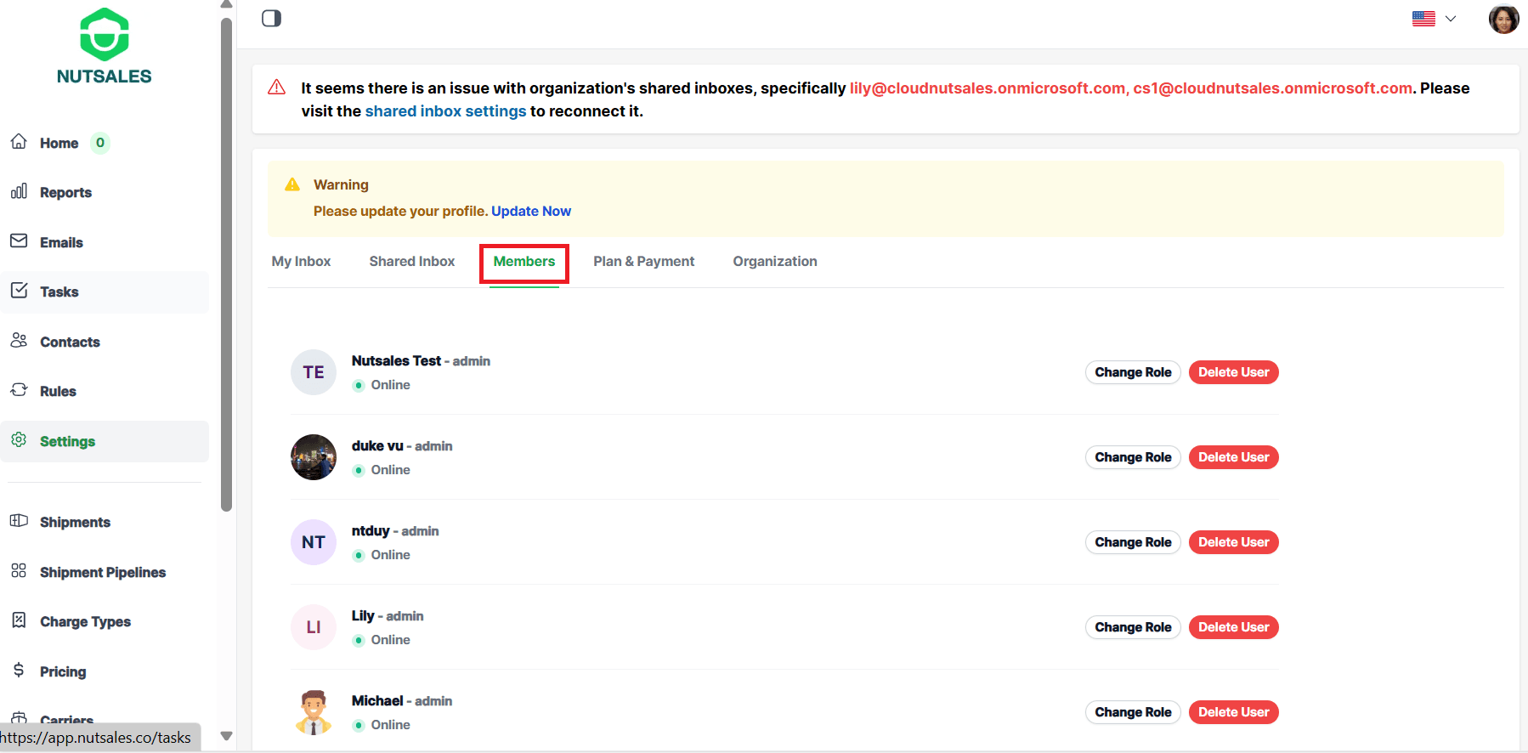Click the Update Now link

(x=531, y=211)
